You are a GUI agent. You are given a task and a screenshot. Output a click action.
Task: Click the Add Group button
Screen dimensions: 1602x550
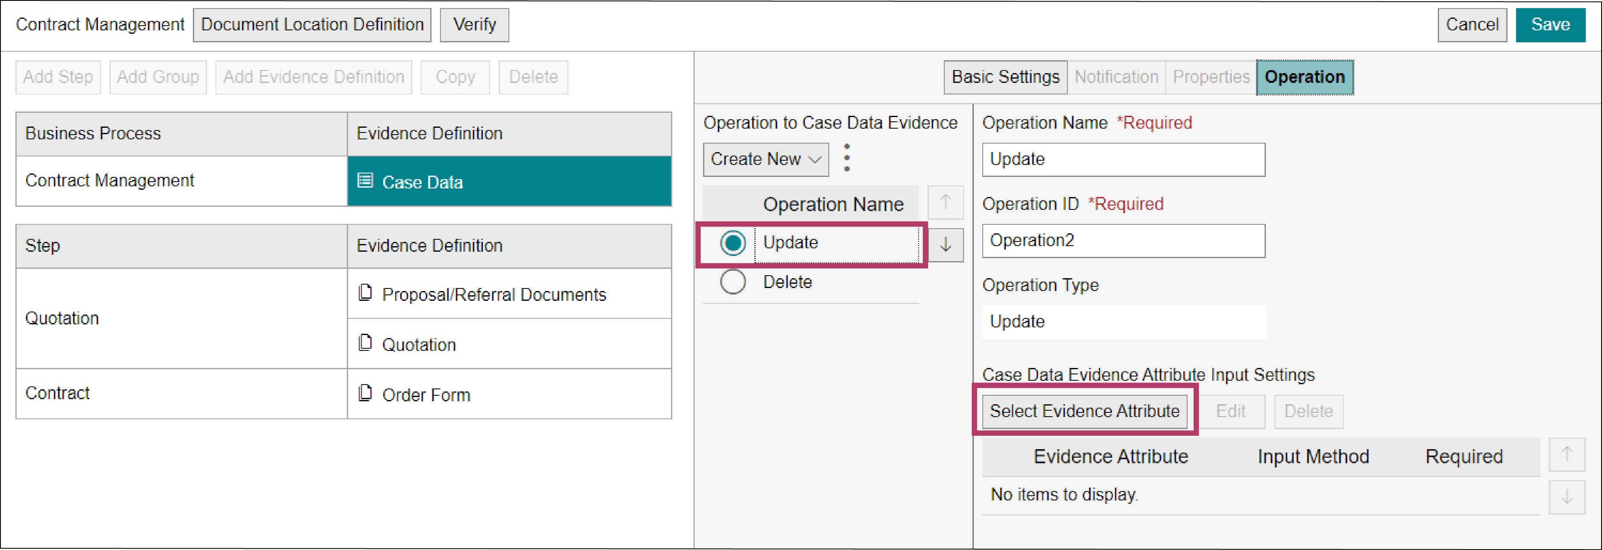tap(158, 77)
